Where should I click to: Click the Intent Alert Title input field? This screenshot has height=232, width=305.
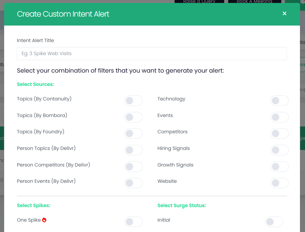tap(152, 54)
